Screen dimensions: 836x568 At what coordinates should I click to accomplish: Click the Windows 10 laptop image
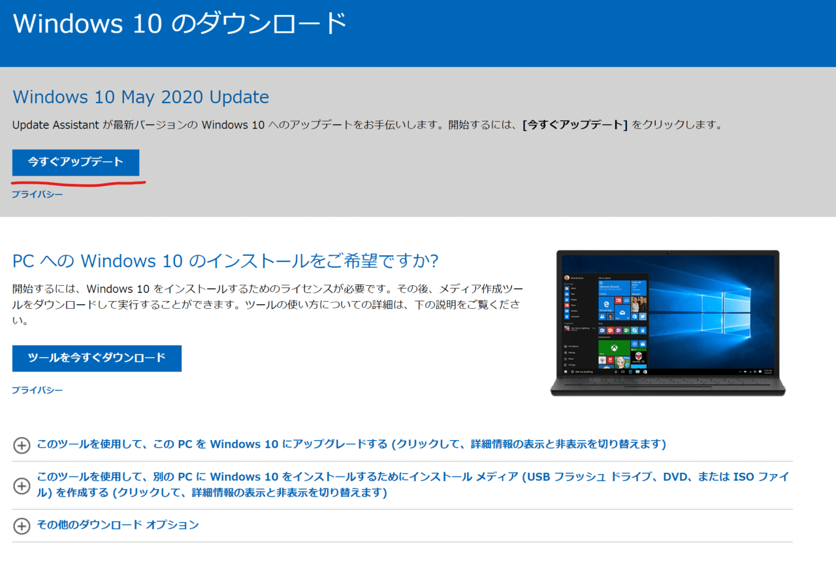[x=667, y=323]
